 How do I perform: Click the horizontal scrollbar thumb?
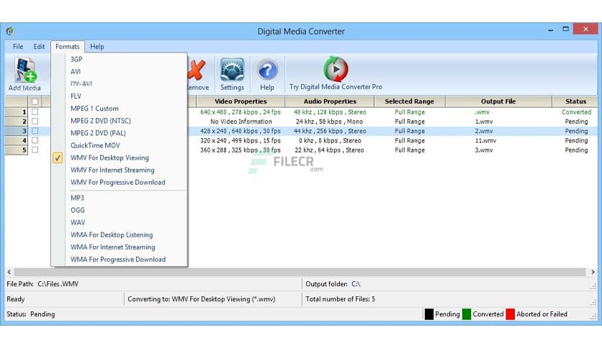300,272
